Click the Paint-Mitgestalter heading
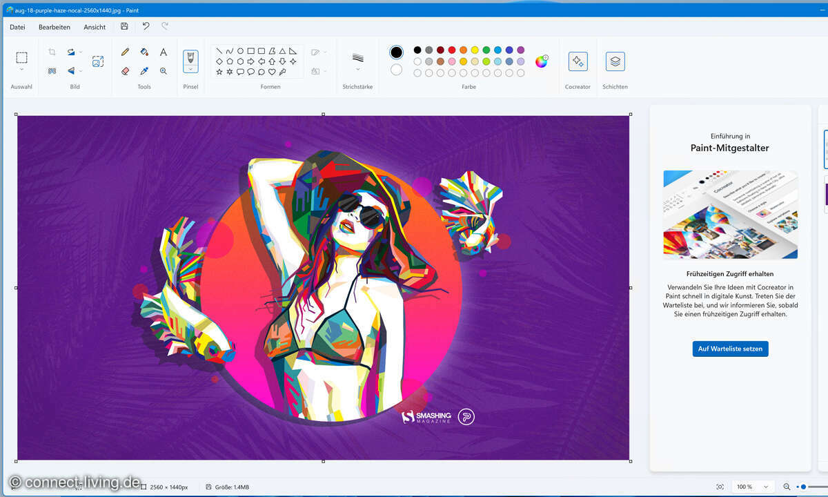 (x=730, y=148)
